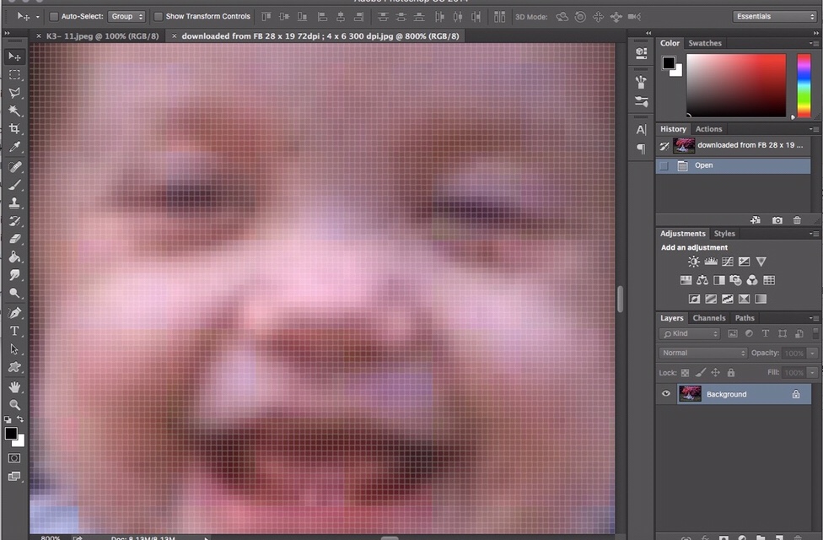Hide the Background layer with eye icon

666,393
